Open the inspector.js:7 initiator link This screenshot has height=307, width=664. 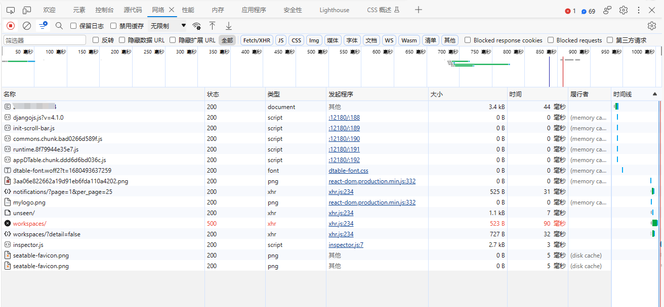(346, 245)
